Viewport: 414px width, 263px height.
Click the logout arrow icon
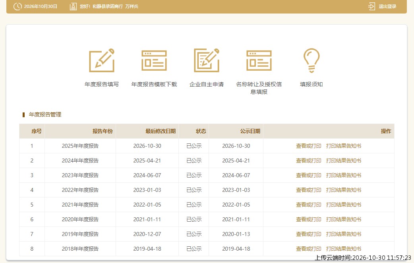[x=371, y=6]
